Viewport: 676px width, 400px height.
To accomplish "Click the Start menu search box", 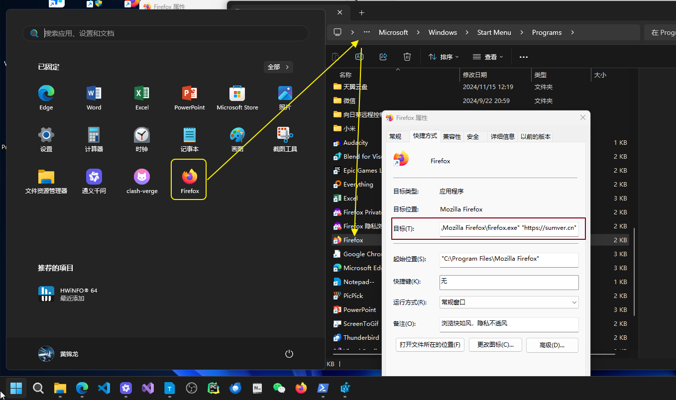I will pos(166,33).
